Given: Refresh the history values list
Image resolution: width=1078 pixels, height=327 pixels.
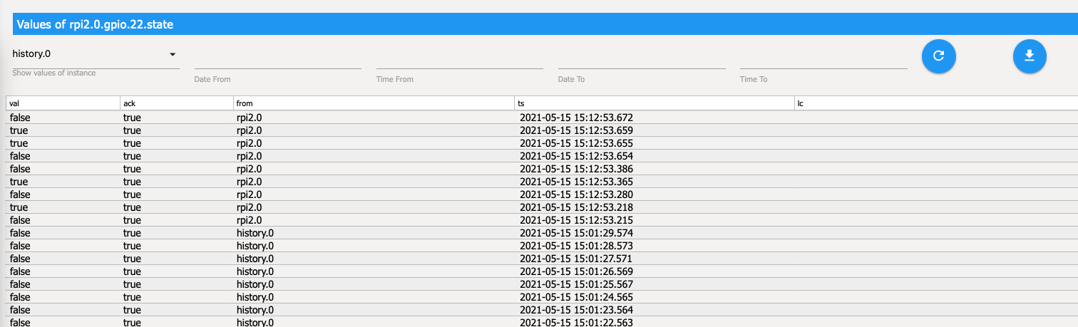Looking at the screenshot, I should point(938,56).
